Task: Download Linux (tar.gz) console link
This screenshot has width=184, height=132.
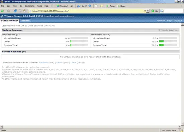Action: click(x=74, y=63)
